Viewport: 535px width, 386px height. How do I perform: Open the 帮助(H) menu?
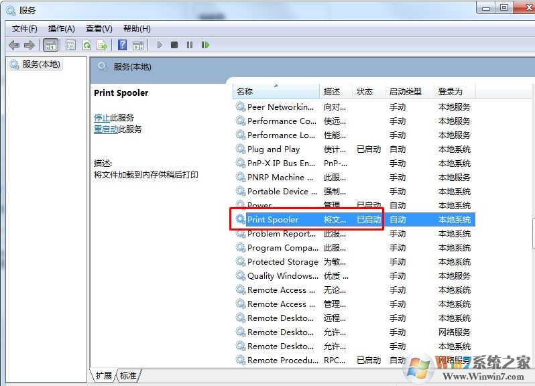coord(137,29)
